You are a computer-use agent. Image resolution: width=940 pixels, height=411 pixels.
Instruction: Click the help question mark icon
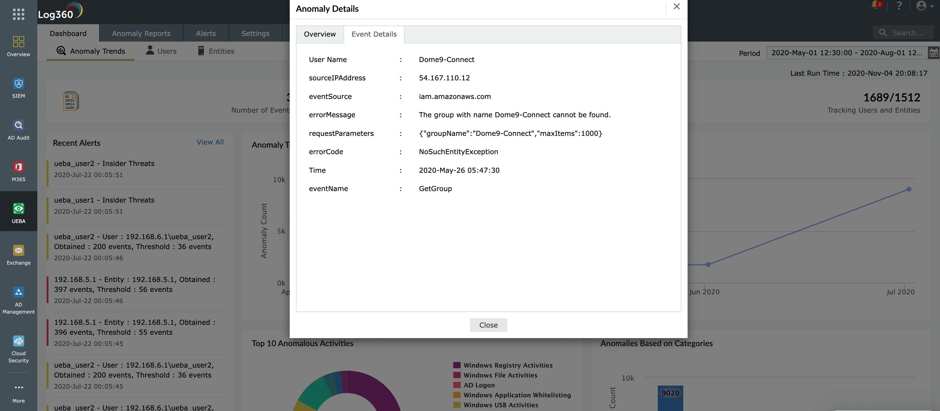pos(899,6)
